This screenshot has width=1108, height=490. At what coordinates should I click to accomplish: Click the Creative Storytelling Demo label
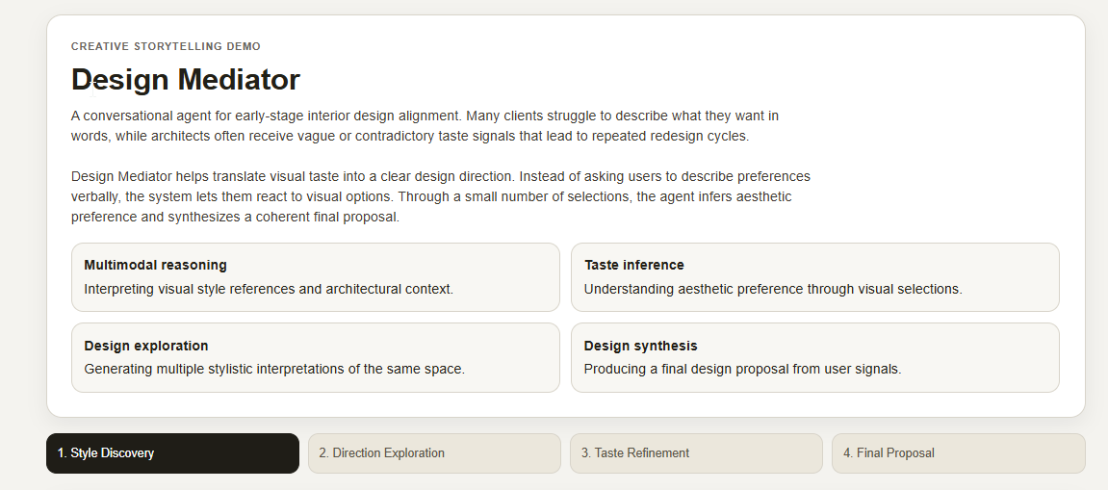pyautogui.click(x=166, y=46)
